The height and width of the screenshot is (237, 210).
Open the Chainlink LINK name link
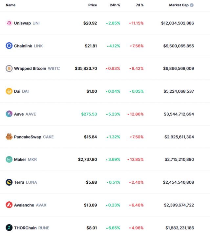click(x=28, y=46)
